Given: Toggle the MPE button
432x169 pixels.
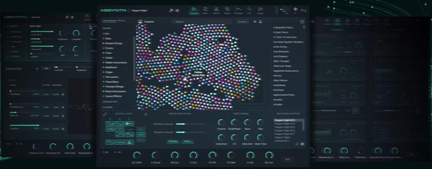Looking at the screenshot, I should pos(287,159).
